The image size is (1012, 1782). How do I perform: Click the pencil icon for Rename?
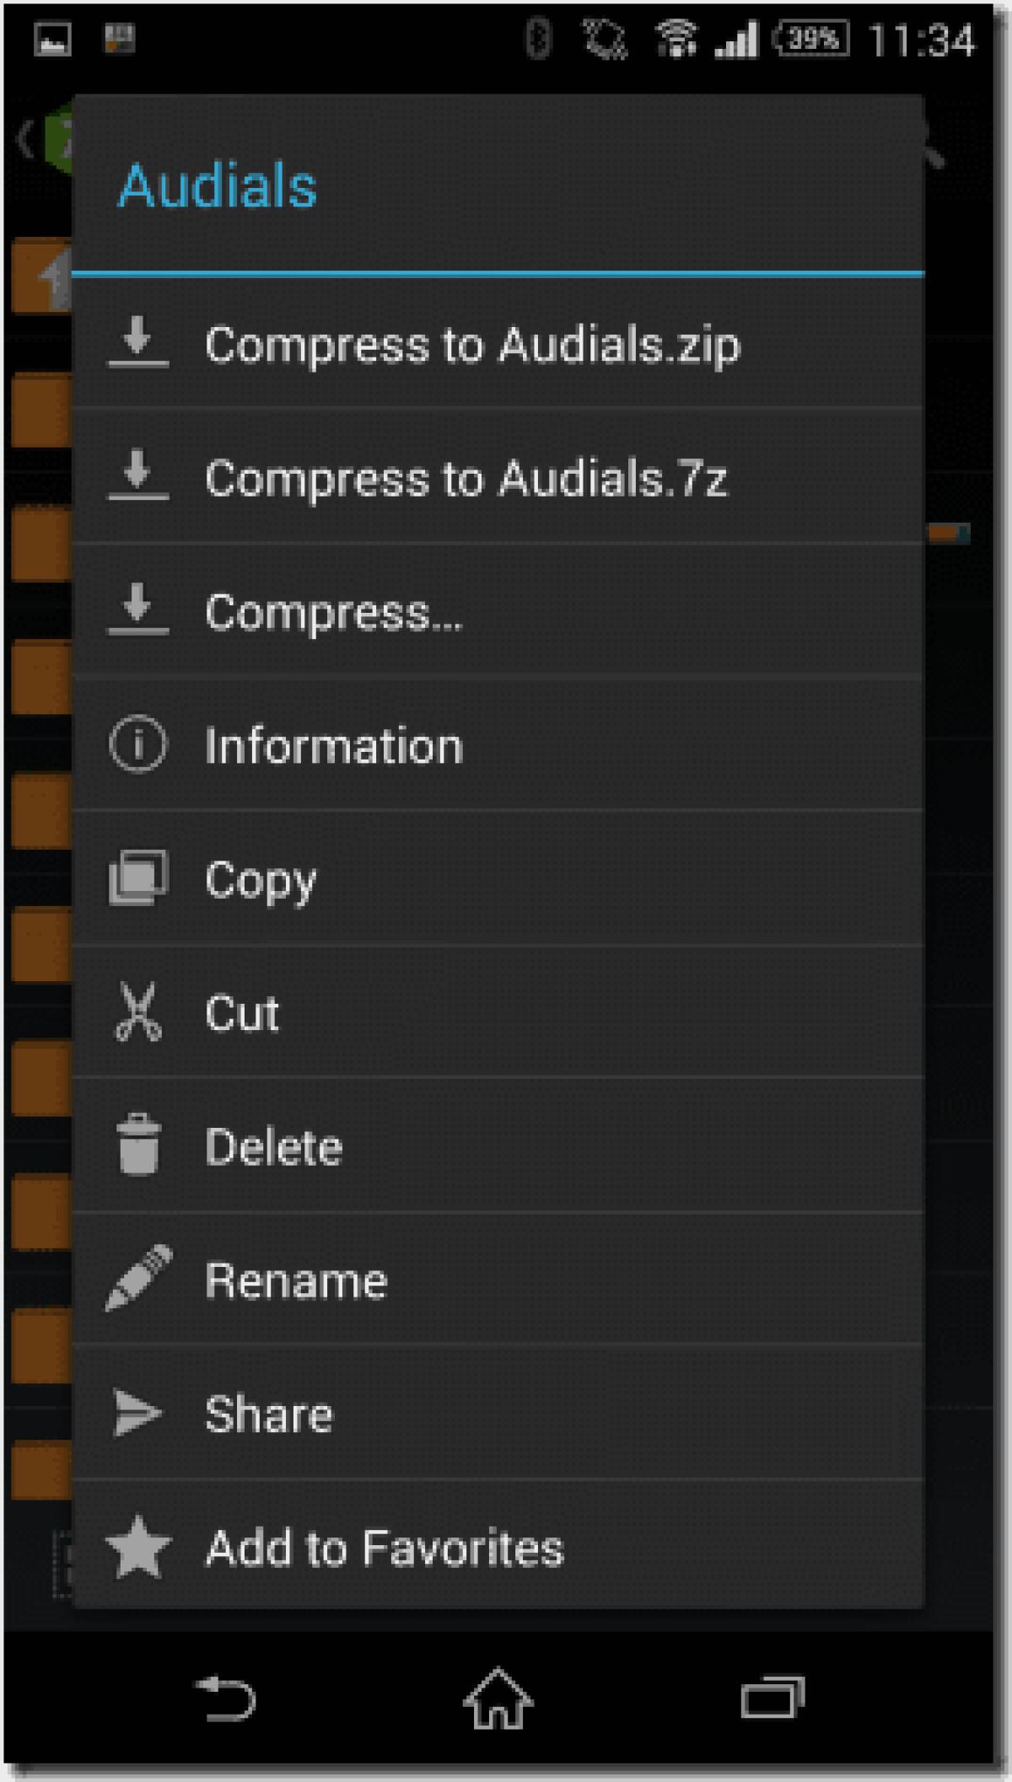coord(140,1280)
